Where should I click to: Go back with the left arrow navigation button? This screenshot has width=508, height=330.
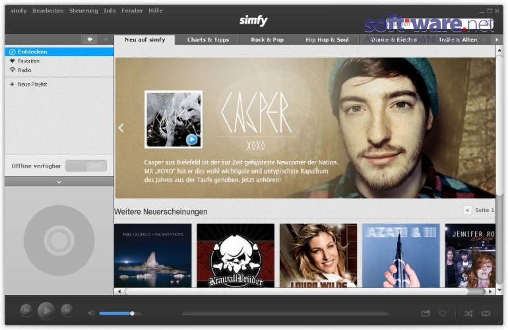coord(90,40)
